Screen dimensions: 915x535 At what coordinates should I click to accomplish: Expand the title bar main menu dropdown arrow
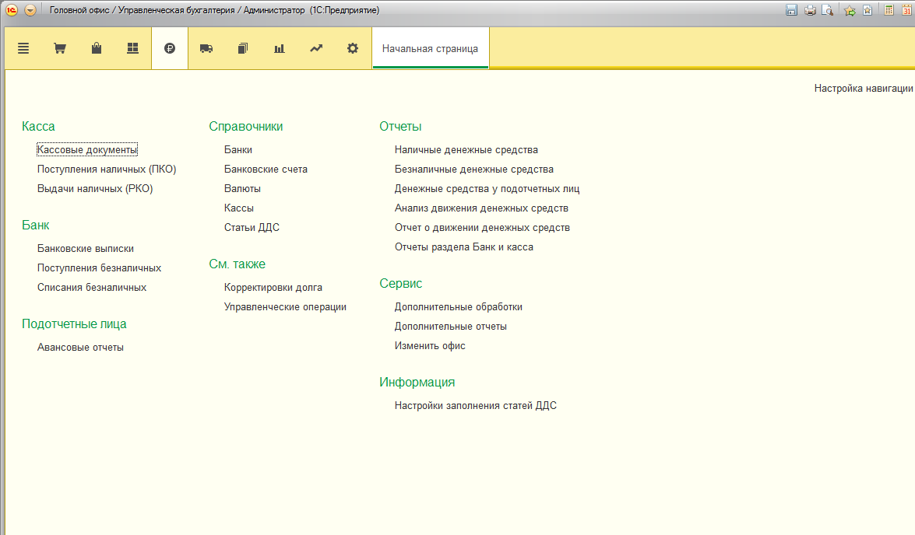click(x=30, y=10)
